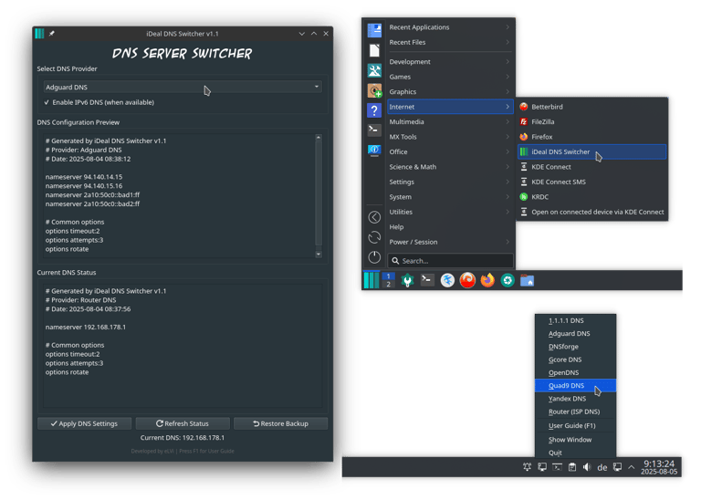Open the question mark help icon in the launcher sidebar
Viewport: 701px width, 500px height.
point(374,109)
